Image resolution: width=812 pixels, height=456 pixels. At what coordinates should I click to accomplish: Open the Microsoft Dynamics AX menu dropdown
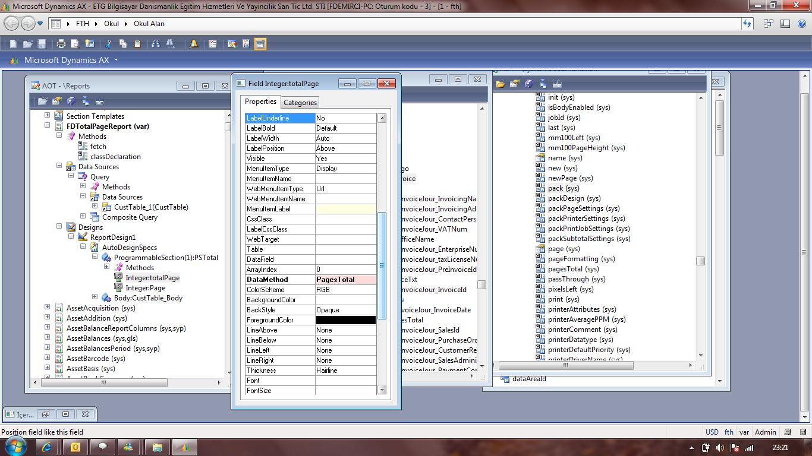116,60
